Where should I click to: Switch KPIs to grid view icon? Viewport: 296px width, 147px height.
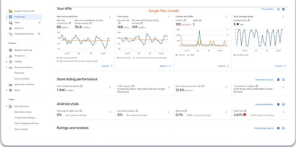tap(283, 9)
